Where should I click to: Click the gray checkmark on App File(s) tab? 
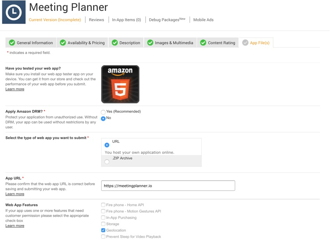[x=245, y=43]
